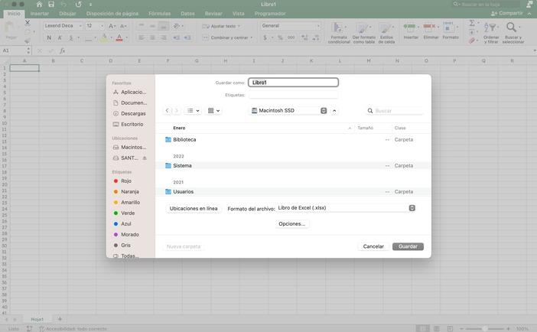
Task: Toggle italic K formatting
Action: click(x=60, y=37)
